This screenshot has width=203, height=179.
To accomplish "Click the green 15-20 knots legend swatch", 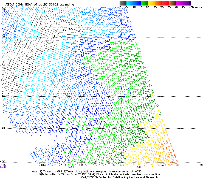I will [x=144, y=3].
